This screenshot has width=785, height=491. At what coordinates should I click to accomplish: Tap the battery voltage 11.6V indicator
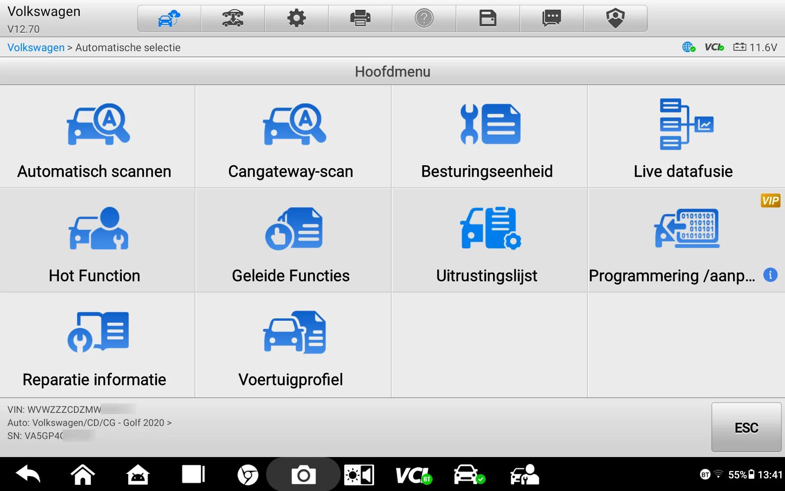(x=755, y=47)
